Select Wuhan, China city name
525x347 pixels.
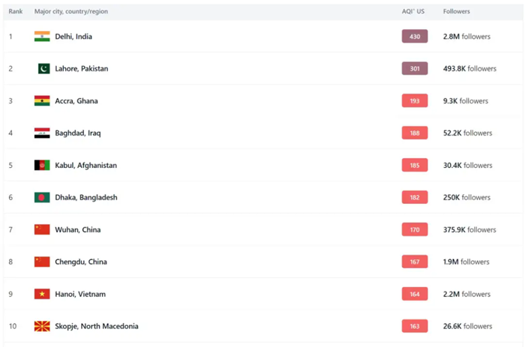(x=77, y=230)
